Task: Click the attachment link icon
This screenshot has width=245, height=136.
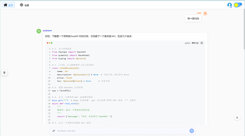Action: tap(54, 131)
